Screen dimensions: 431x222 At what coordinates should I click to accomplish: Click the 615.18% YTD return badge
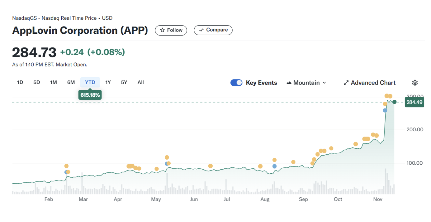(x=90, y=95)
